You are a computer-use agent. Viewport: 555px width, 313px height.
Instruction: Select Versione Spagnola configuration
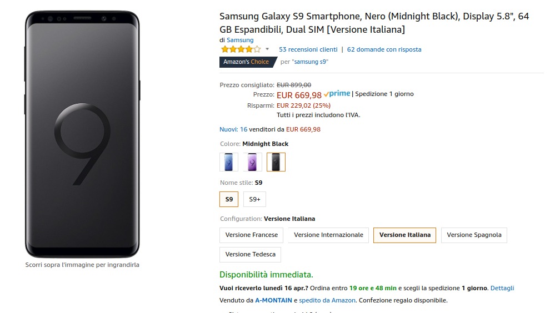click(474, 235)
